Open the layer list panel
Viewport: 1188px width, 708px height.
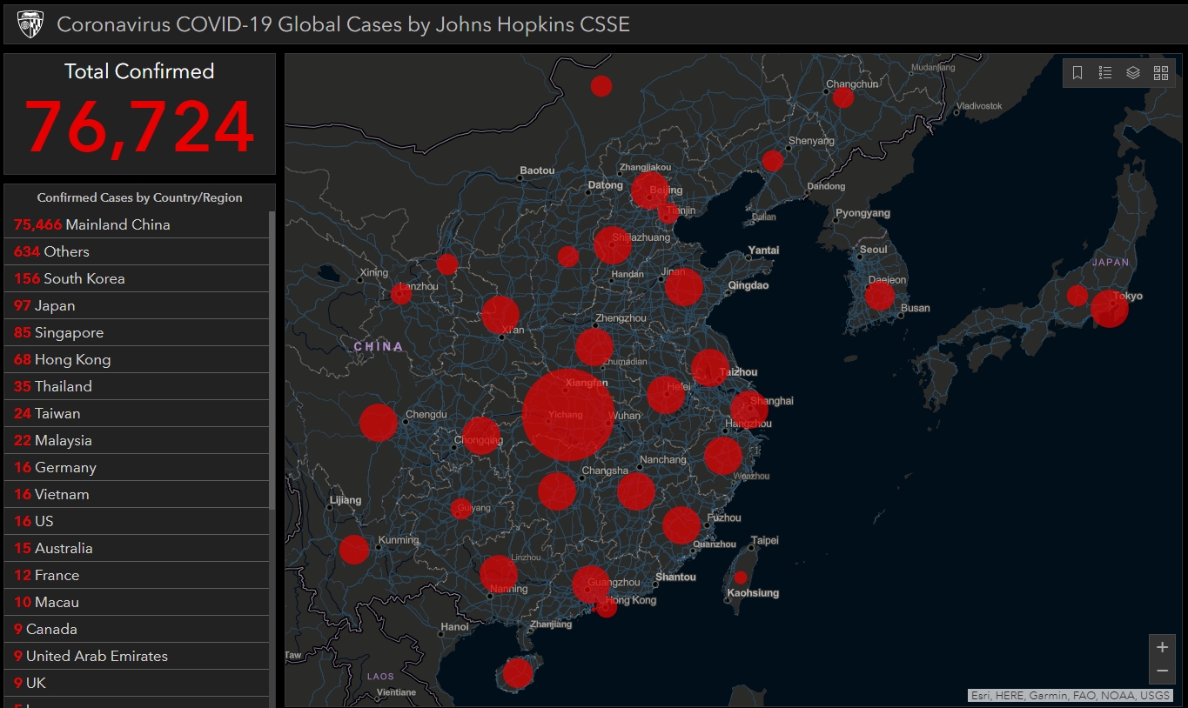pos(1133,73)
